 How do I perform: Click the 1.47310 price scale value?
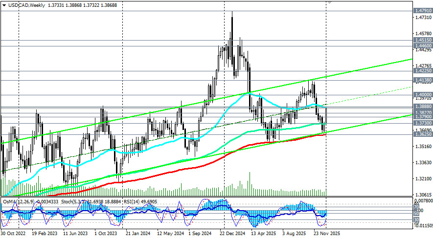click(422, 18)
